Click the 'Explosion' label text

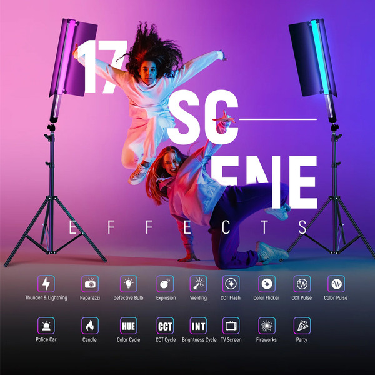click(x=166, y=298)
